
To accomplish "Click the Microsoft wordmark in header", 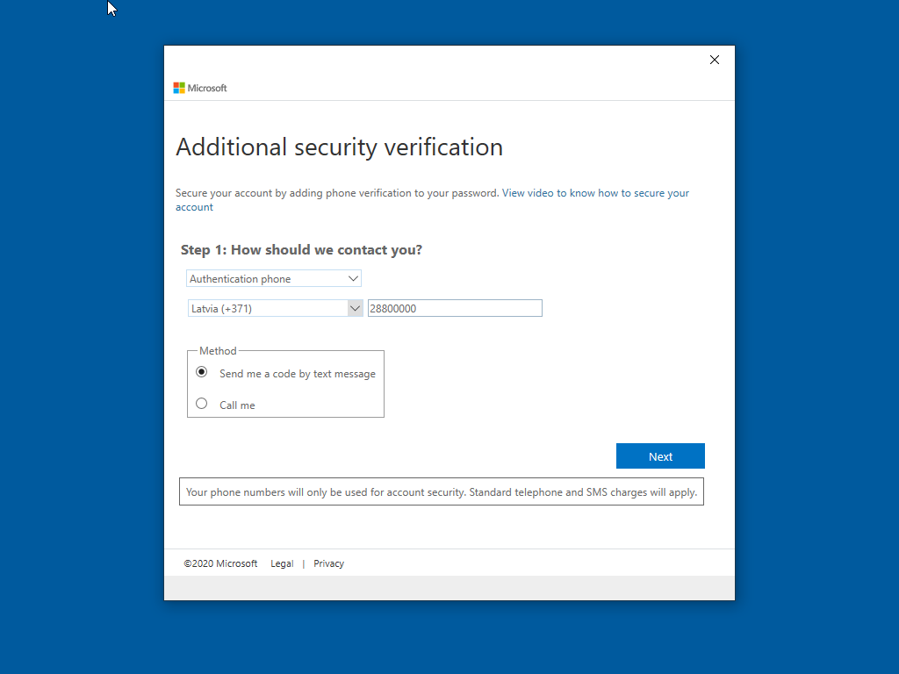I will [x=207, y=88].
